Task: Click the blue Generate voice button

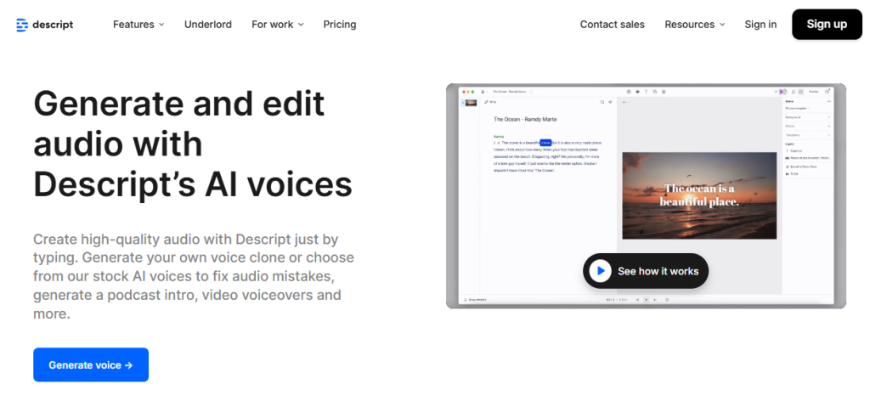Action: 91,364
